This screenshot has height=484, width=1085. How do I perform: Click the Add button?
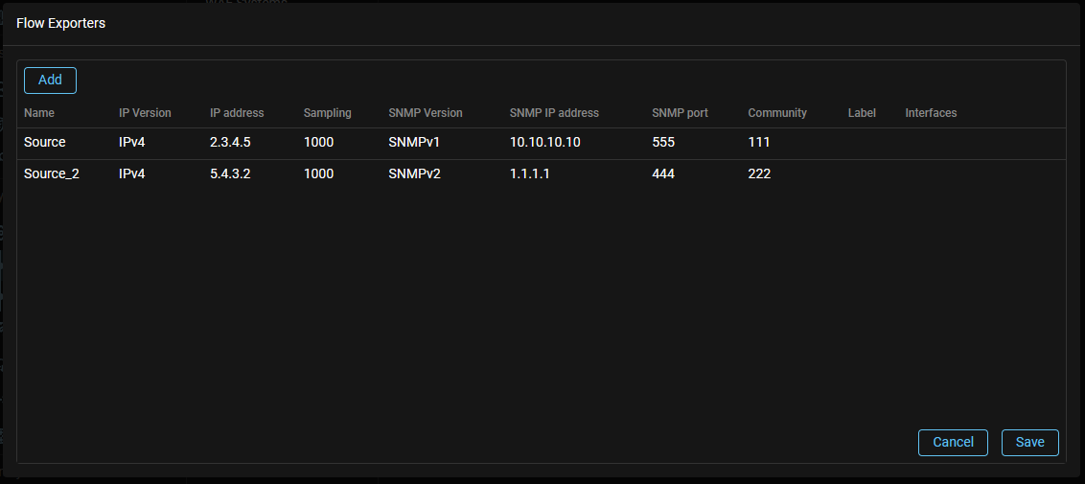click(50, 81)
